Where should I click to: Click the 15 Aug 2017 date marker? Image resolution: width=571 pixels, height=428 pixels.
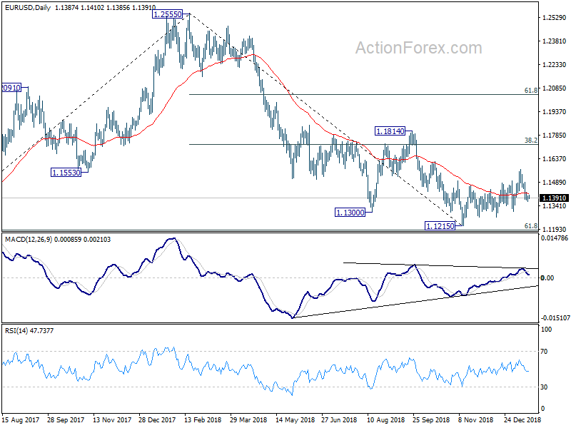21,420
